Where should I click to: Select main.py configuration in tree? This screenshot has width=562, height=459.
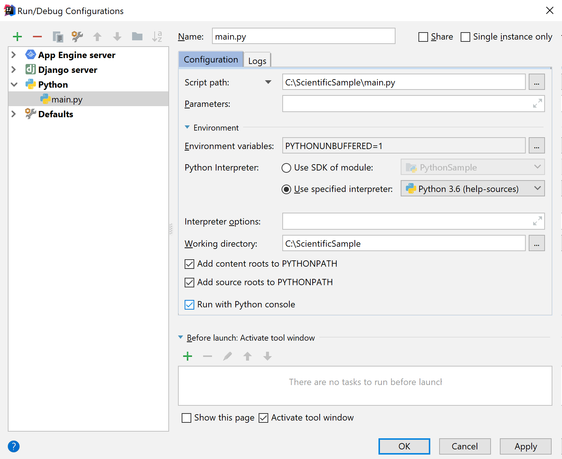tap(88, 99)
